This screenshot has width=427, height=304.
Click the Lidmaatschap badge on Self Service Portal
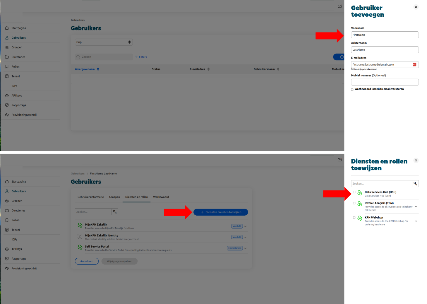click(x=235, y=248)
